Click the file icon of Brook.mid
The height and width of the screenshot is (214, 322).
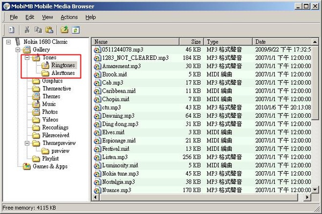[x=97, y=74]
